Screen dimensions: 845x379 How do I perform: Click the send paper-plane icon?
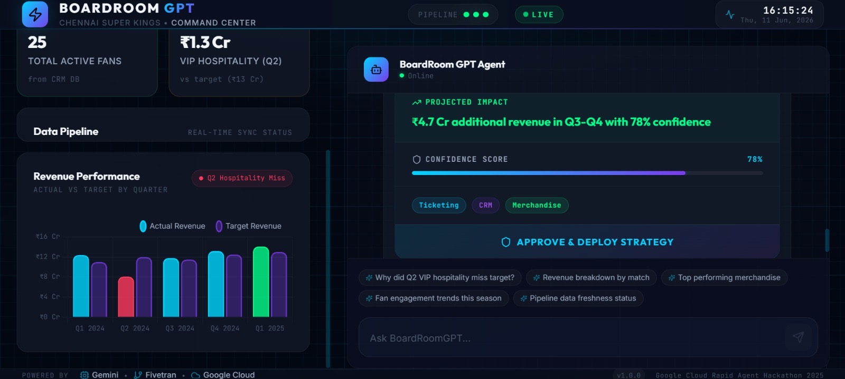pyautogui.click(x=798, y=337)
